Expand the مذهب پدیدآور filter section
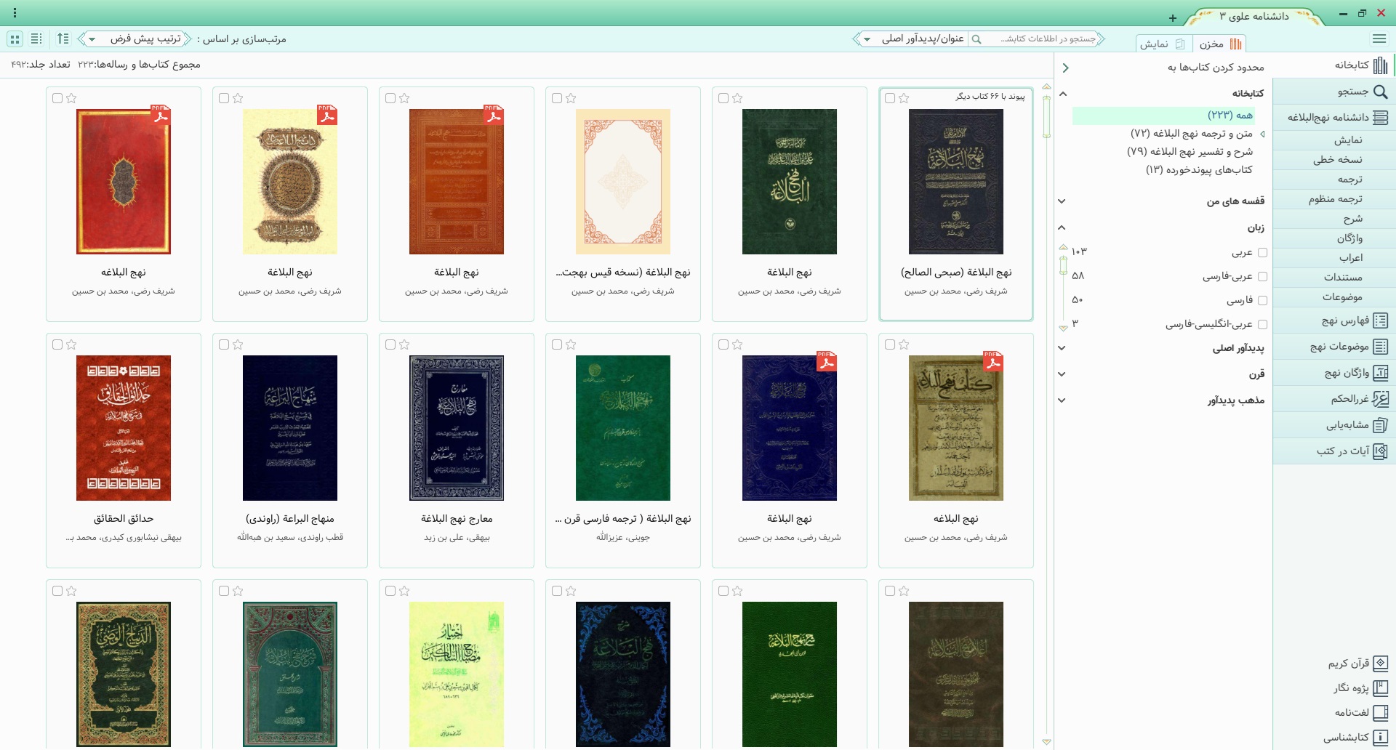Screen dimensions: 1396x750 (x=1062, y=400)
